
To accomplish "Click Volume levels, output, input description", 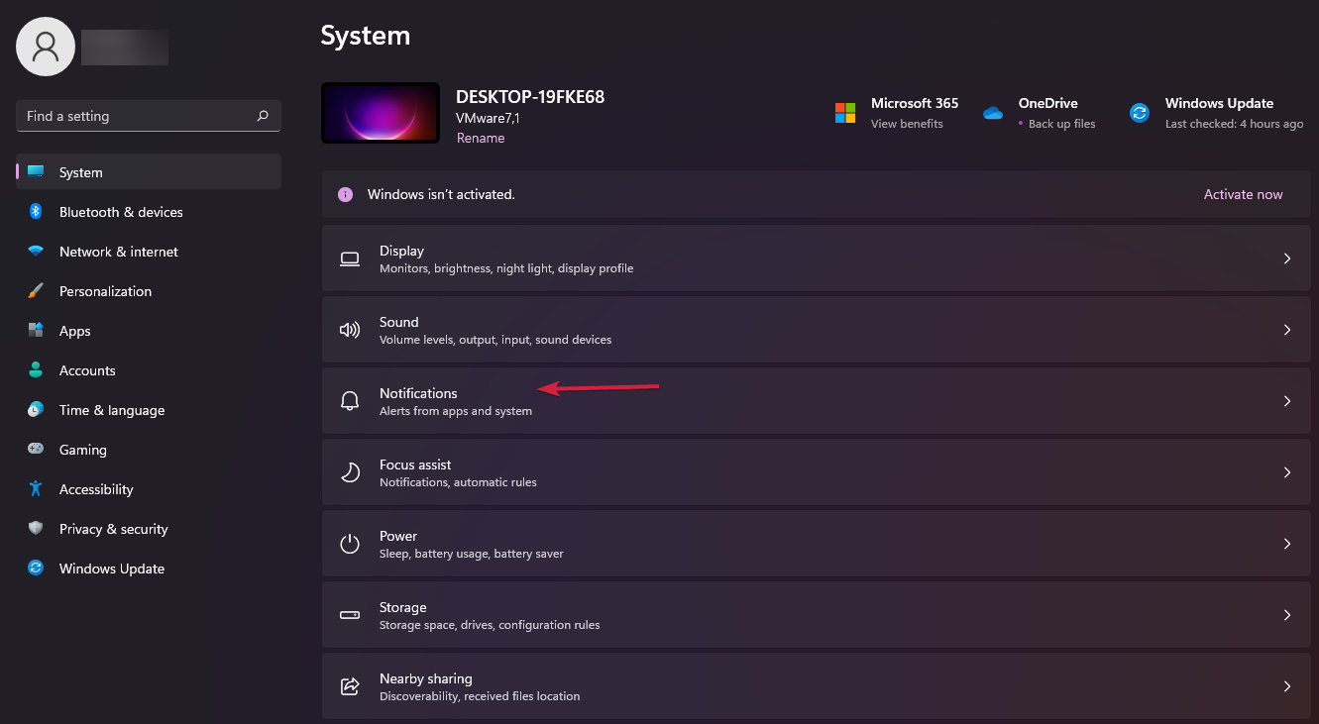I will click(495, 340).
